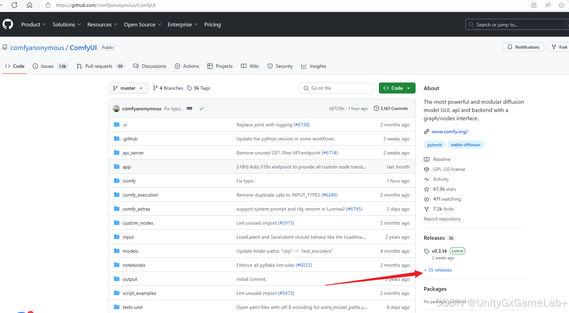Screen dimensions: 569x313
Task: Expand the Solutions menu
Action: 67,24
